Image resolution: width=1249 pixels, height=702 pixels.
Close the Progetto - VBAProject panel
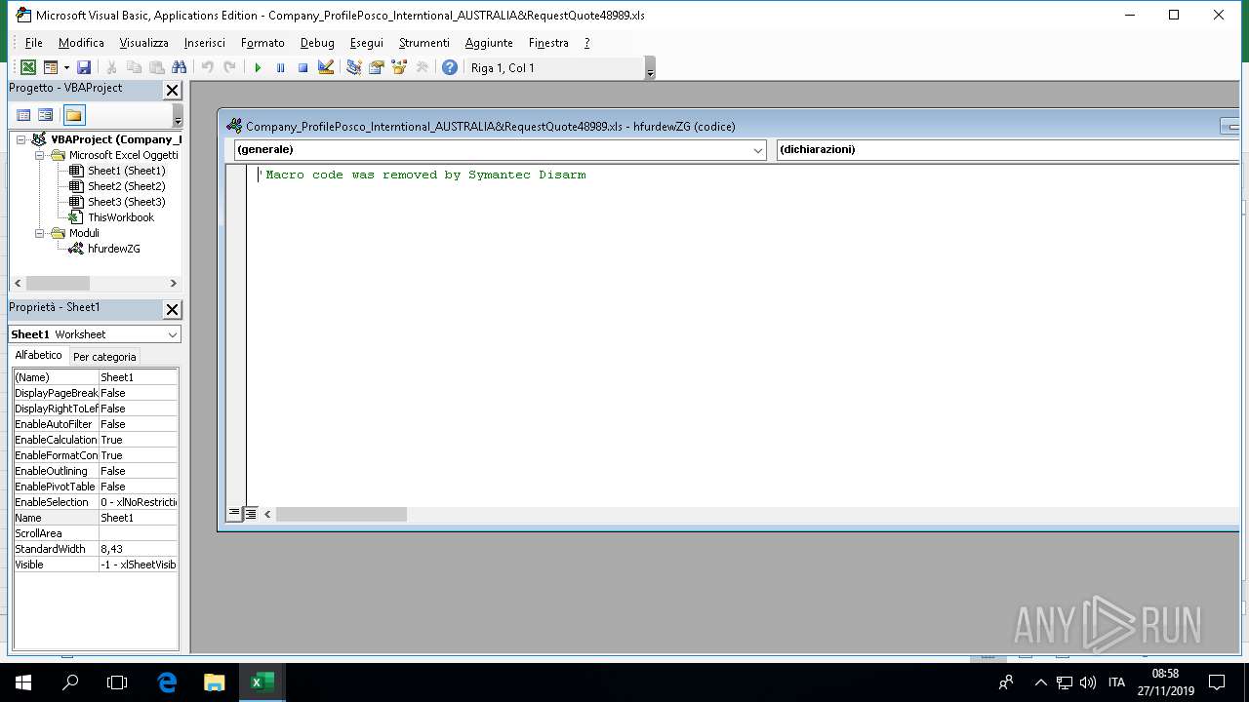[x=172, y=90]
